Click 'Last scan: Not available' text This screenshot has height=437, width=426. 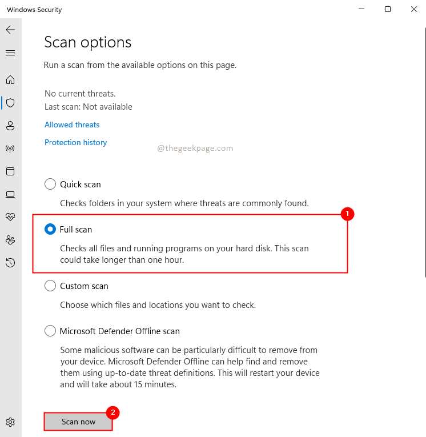tap(89, 107)
